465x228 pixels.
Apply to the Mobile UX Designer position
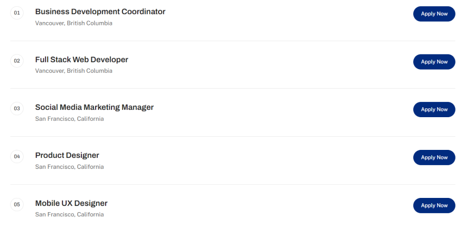coord(434,205)
